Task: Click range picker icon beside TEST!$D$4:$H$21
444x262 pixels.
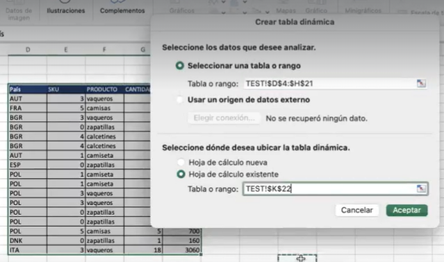Action: point(421,83)
